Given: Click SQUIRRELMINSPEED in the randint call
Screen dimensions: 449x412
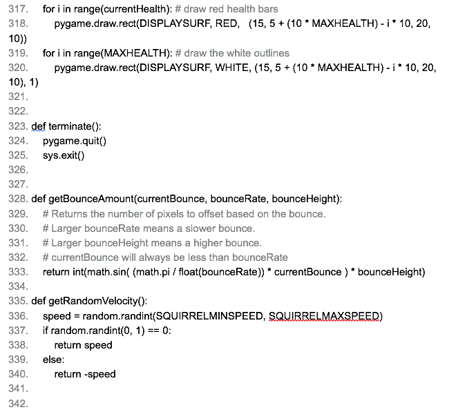Looking at the screenshot, I should tap(209, 316).
